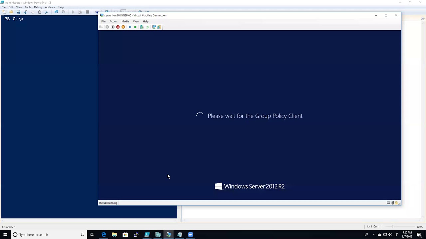Click Completed status text in ISE
This screenshot has width=426, height=239.
pos(9,227)
